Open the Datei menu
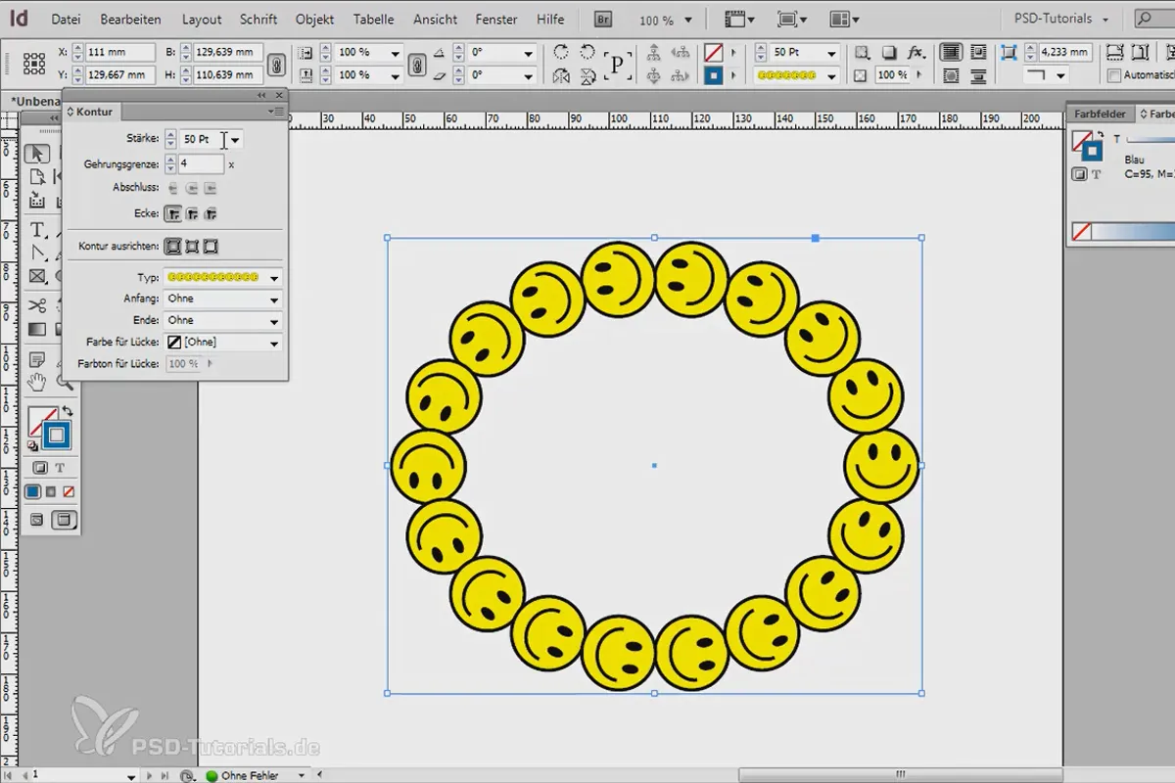The image size is (1175, 783). (x=66, y=19)
